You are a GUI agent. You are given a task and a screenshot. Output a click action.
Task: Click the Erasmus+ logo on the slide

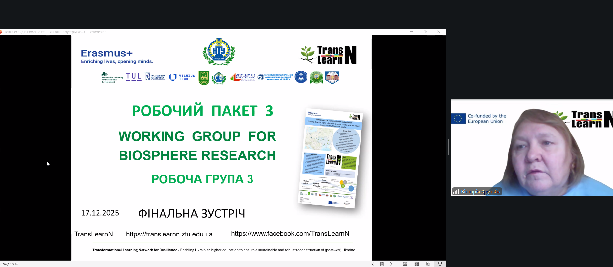coord(117,56)
